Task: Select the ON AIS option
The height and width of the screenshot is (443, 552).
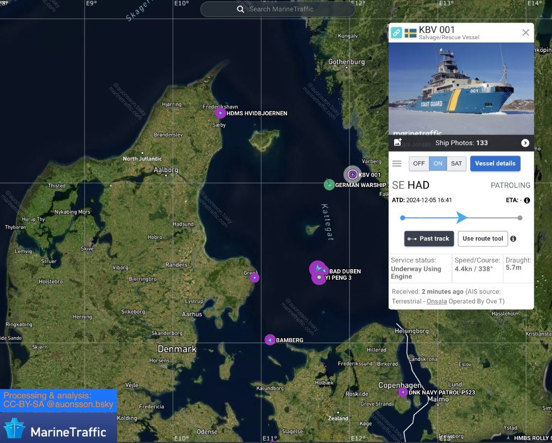Action: (438, 164)
